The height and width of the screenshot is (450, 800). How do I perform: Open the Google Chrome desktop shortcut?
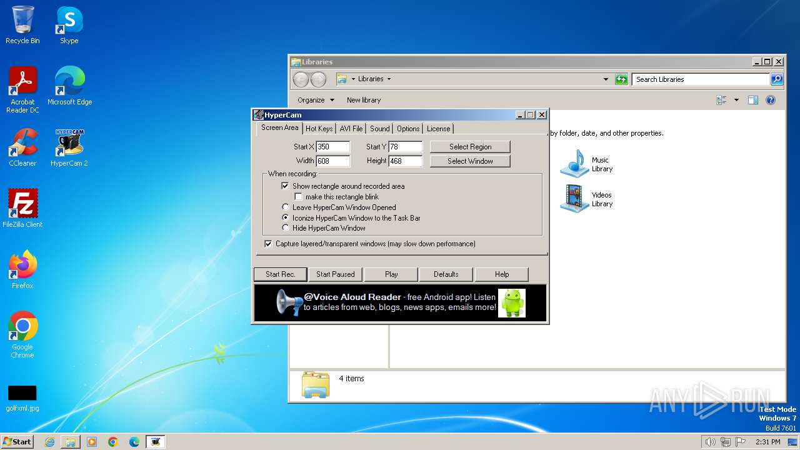22,335
